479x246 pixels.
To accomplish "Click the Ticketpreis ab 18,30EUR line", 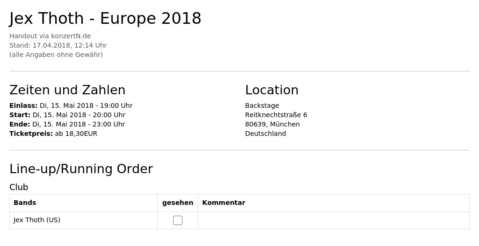I will (53, 134).
